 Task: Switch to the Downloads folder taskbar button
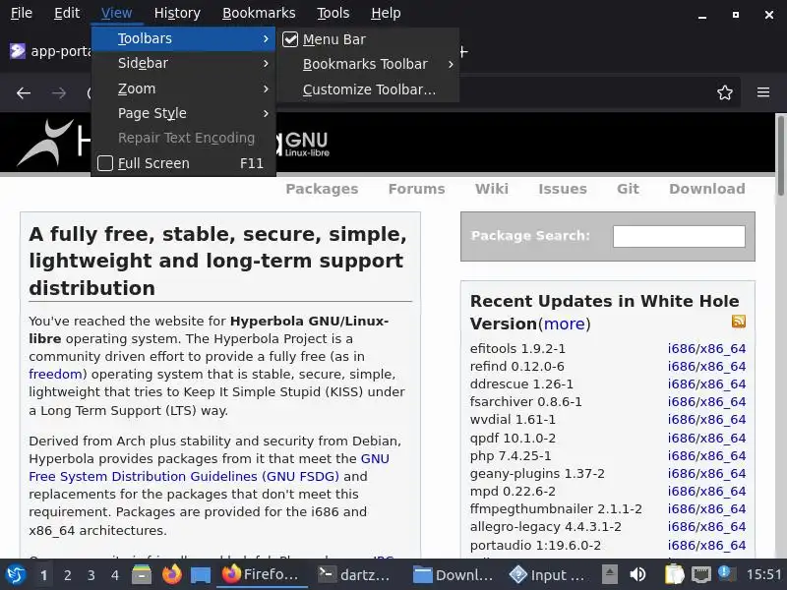(453, 574)
